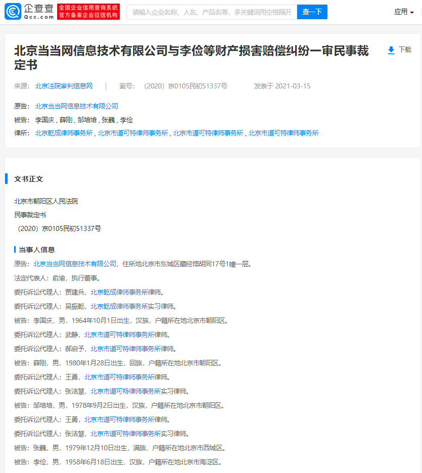422x473 pixels.
Task: Expand the 应用 dropdown menu
Action: 404,12
